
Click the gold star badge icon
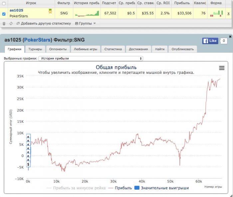point(50,11)
